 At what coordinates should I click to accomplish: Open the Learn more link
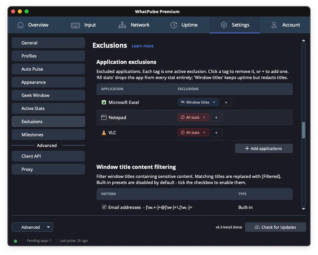pos(143,46)
